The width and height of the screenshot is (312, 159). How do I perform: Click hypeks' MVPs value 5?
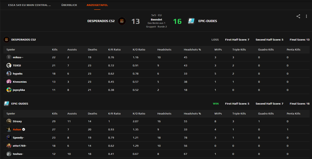(215, 74)
